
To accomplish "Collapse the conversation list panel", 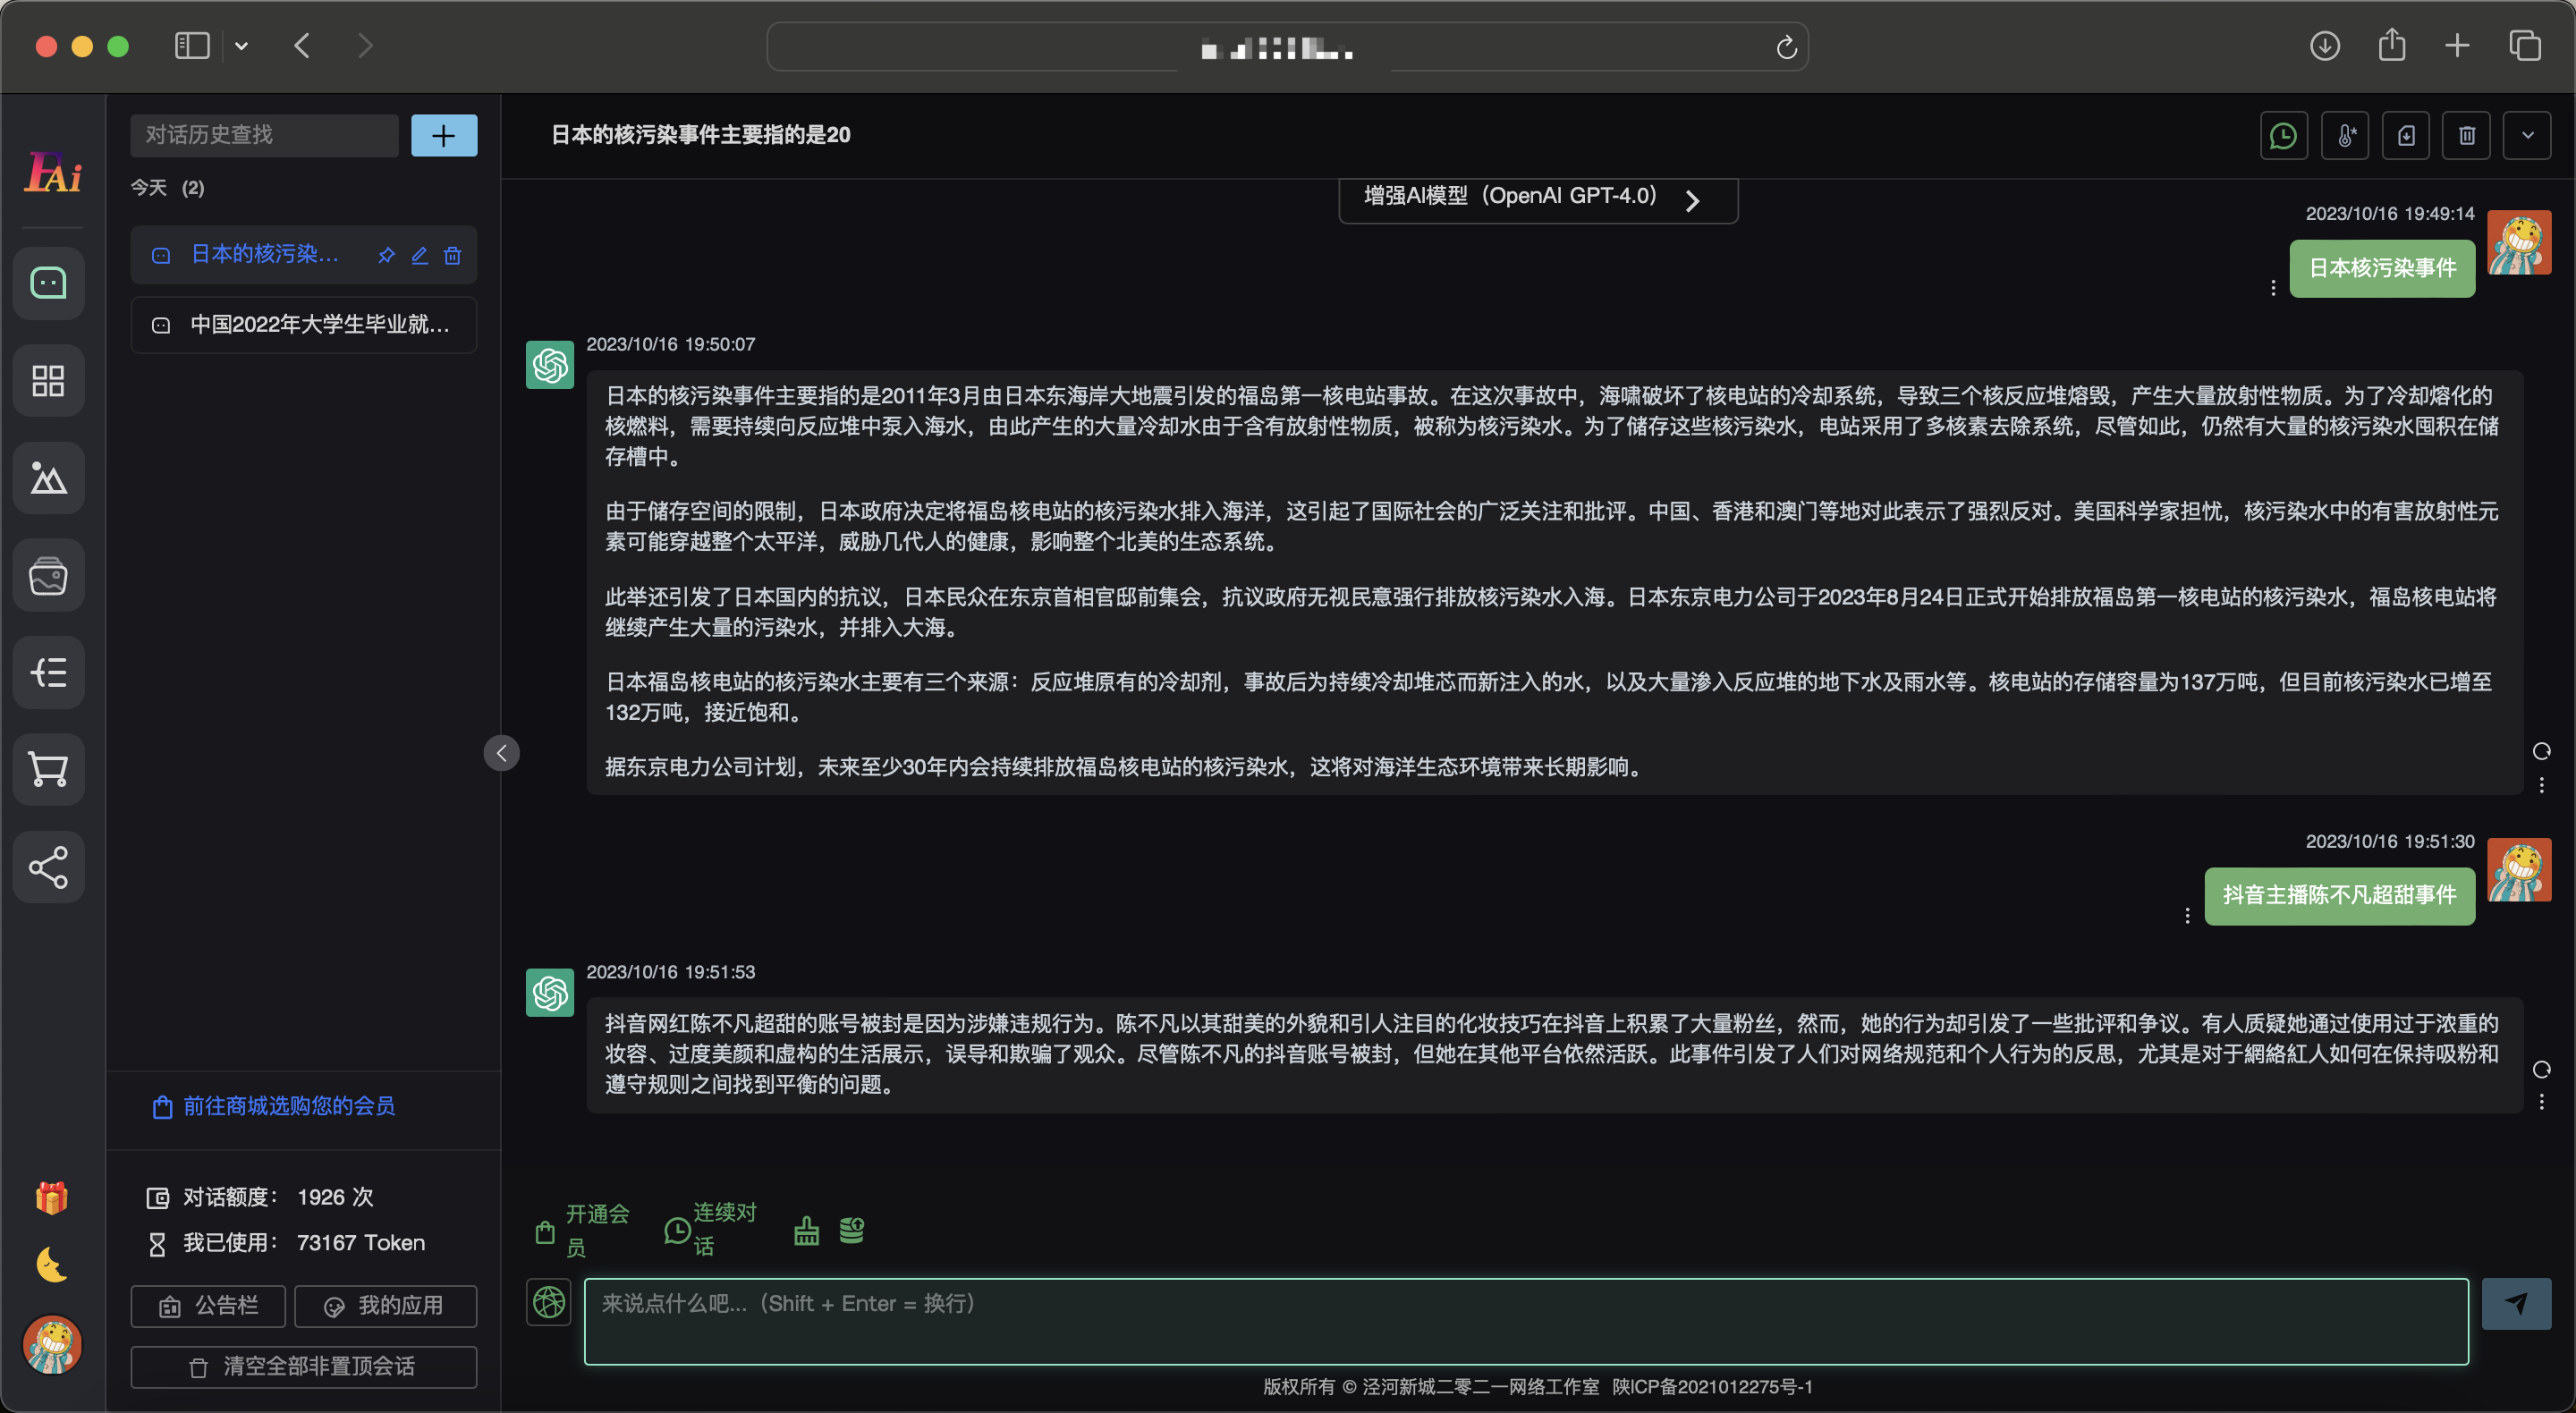I will [502, 753].
